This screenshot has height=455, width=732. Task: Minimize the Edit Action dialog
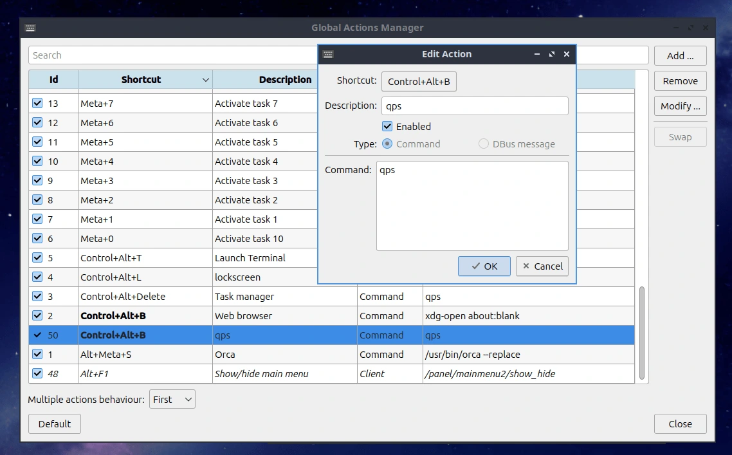pos(537,54)
